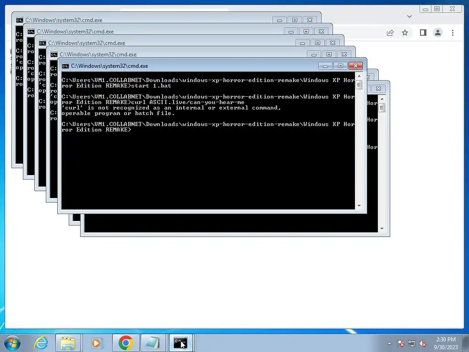Click system menu icon of front cmd window
The width and height of the screenshot is (469, 352).
pyautogui.click(x=65, y=66)
